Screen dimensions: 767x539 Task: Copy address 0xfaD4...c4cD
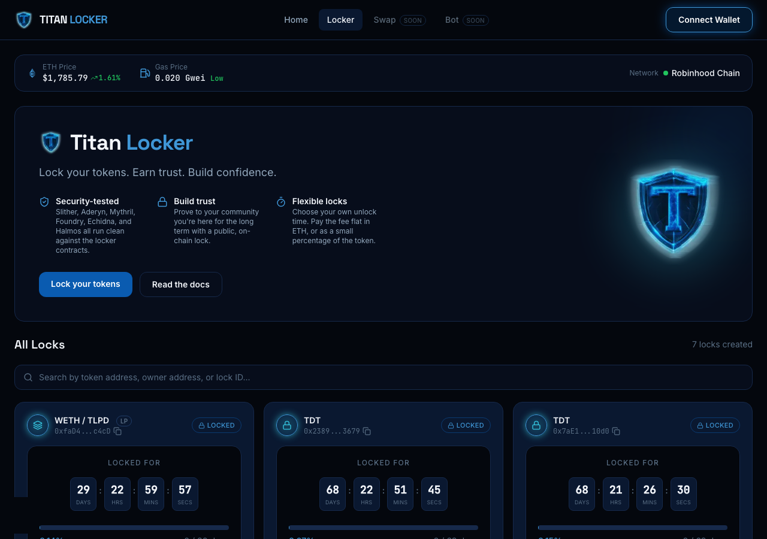point(117,431)
